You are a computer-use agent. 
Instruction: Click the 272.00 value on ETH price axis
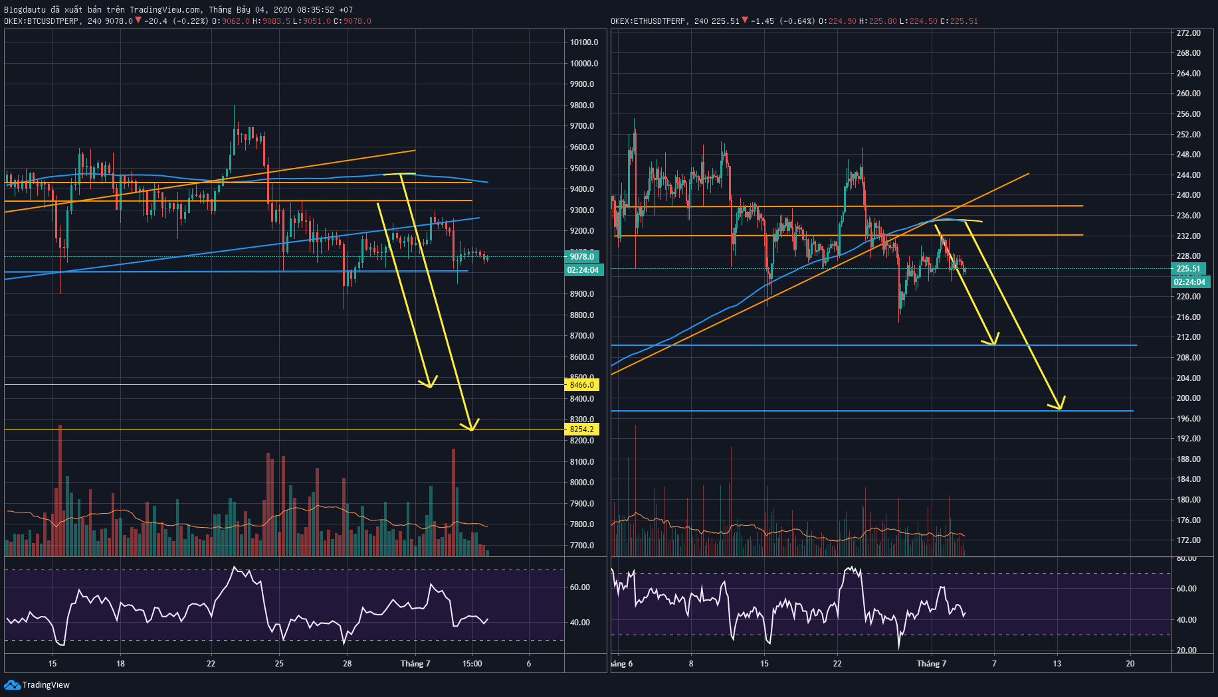tap(1189, 33)
